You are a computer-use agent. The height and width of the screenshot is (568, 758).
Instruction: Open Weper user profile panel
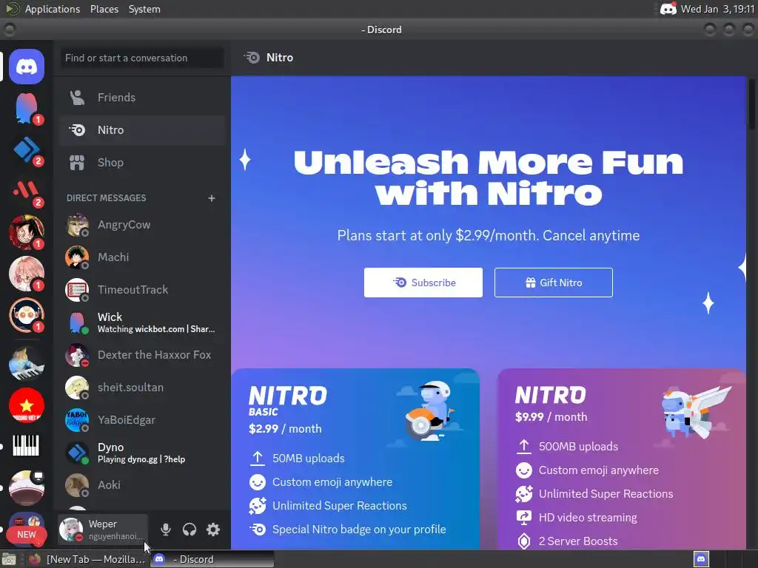click(102, 530)
